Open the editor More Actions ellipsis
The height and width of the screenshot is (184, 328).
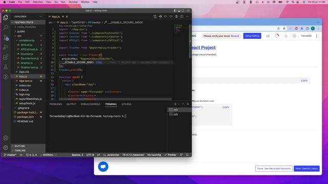click(x=187, y=16)
